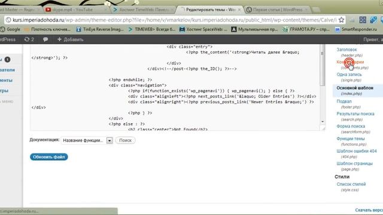The height and width of the screenshot is (215, 383).
Task: Click the code editor scrollbar thumb
Action: click(x=323, y=66)
